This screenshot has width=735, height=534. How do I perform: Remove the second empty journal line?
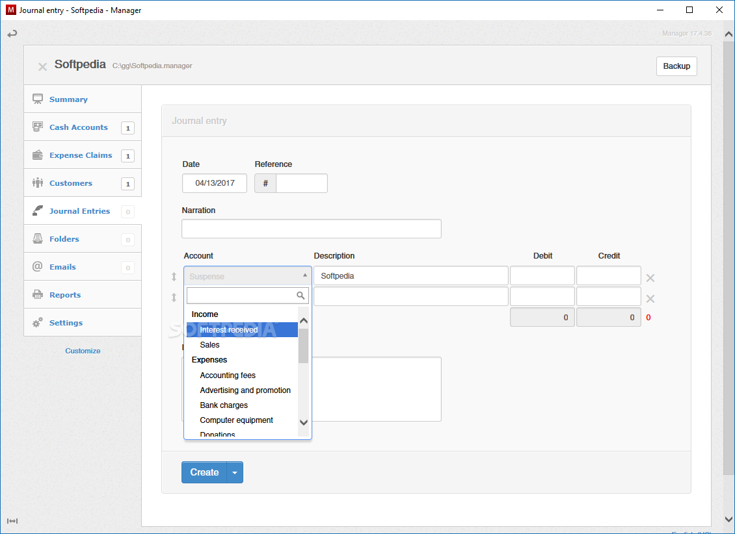click(x=650, y=299)
